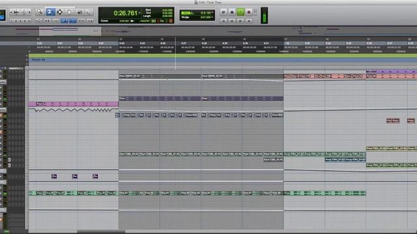Screen dimensions: 417x234
Task: Click the green Play button
Action: [x=240, y=12]
